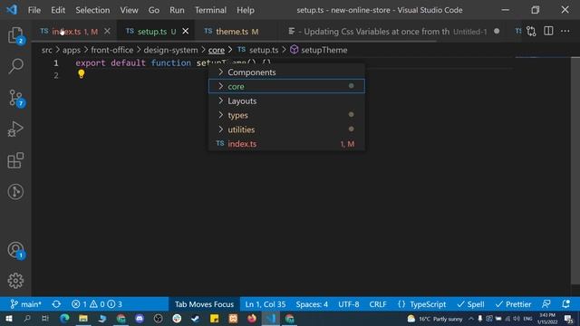Open the Selection menu
The image size is (580, 326).
click(92, 10)
